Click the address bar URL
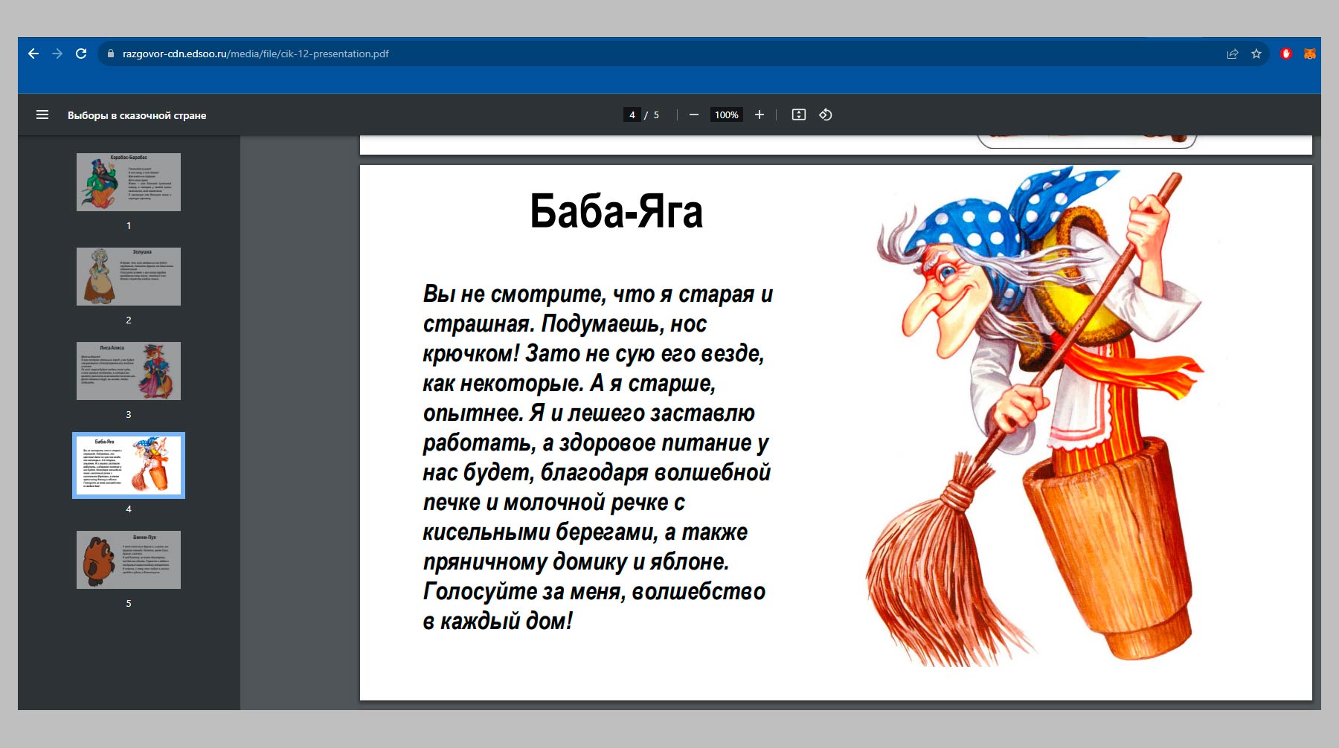The width and height of the screenshot is (1339, 748). (255, 54)
